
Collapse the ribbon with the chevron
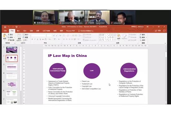(165, 43)
